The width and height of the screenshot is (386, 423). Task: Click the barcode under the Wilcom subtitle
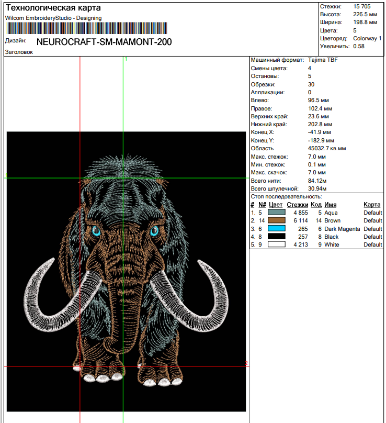[x=86, y=28]
